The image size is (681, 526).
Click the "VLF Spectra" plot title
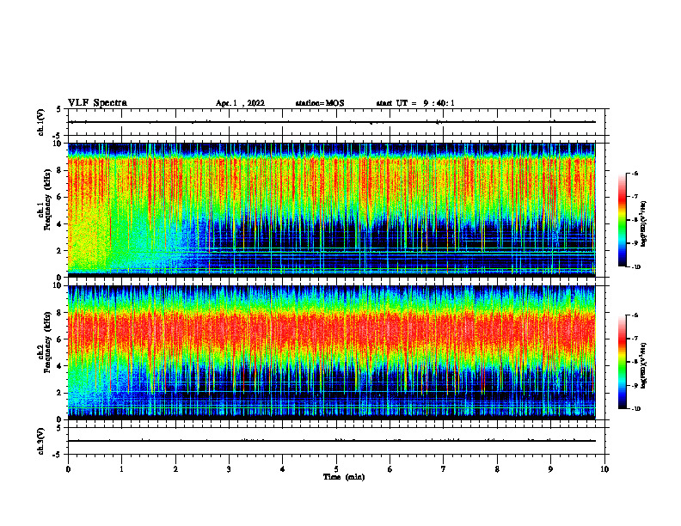[97, 103]
